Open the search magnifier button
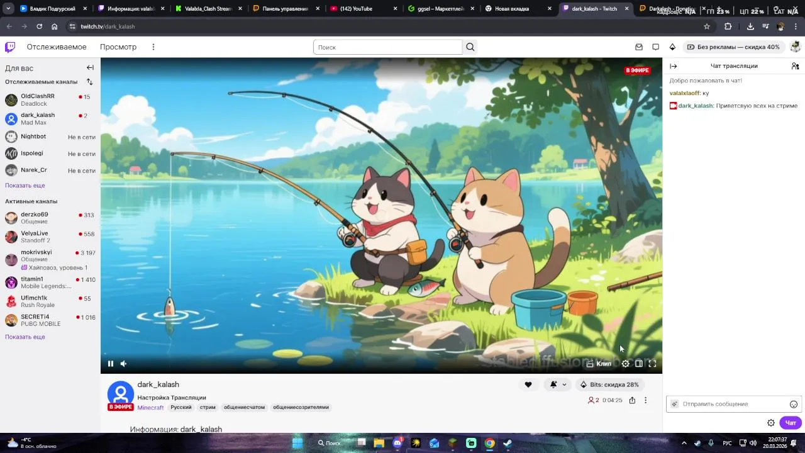Screen dimensions: 805x453 (x=470, y=47)
